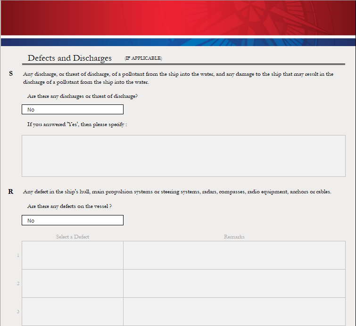The height and width of the screenshot is (326, 356).
Task: Click the red header banner
Action: coord(178,18)
